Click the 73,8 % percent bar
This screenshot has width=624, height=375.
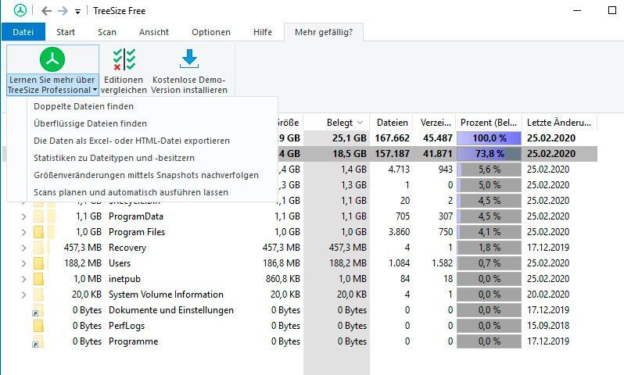tap(489, 153)
